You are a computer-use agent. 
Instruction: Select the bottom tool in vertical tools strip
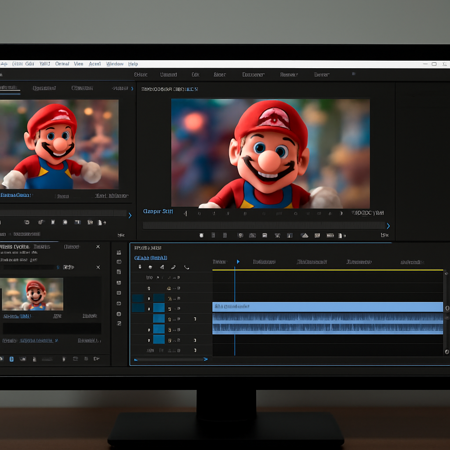pyautogui.click(x=119, y=323)
